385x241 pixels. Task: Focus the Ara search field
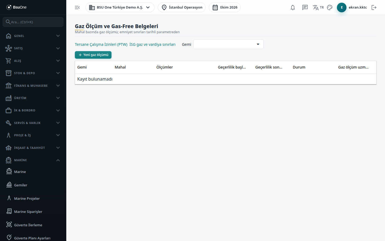(33, 22)
